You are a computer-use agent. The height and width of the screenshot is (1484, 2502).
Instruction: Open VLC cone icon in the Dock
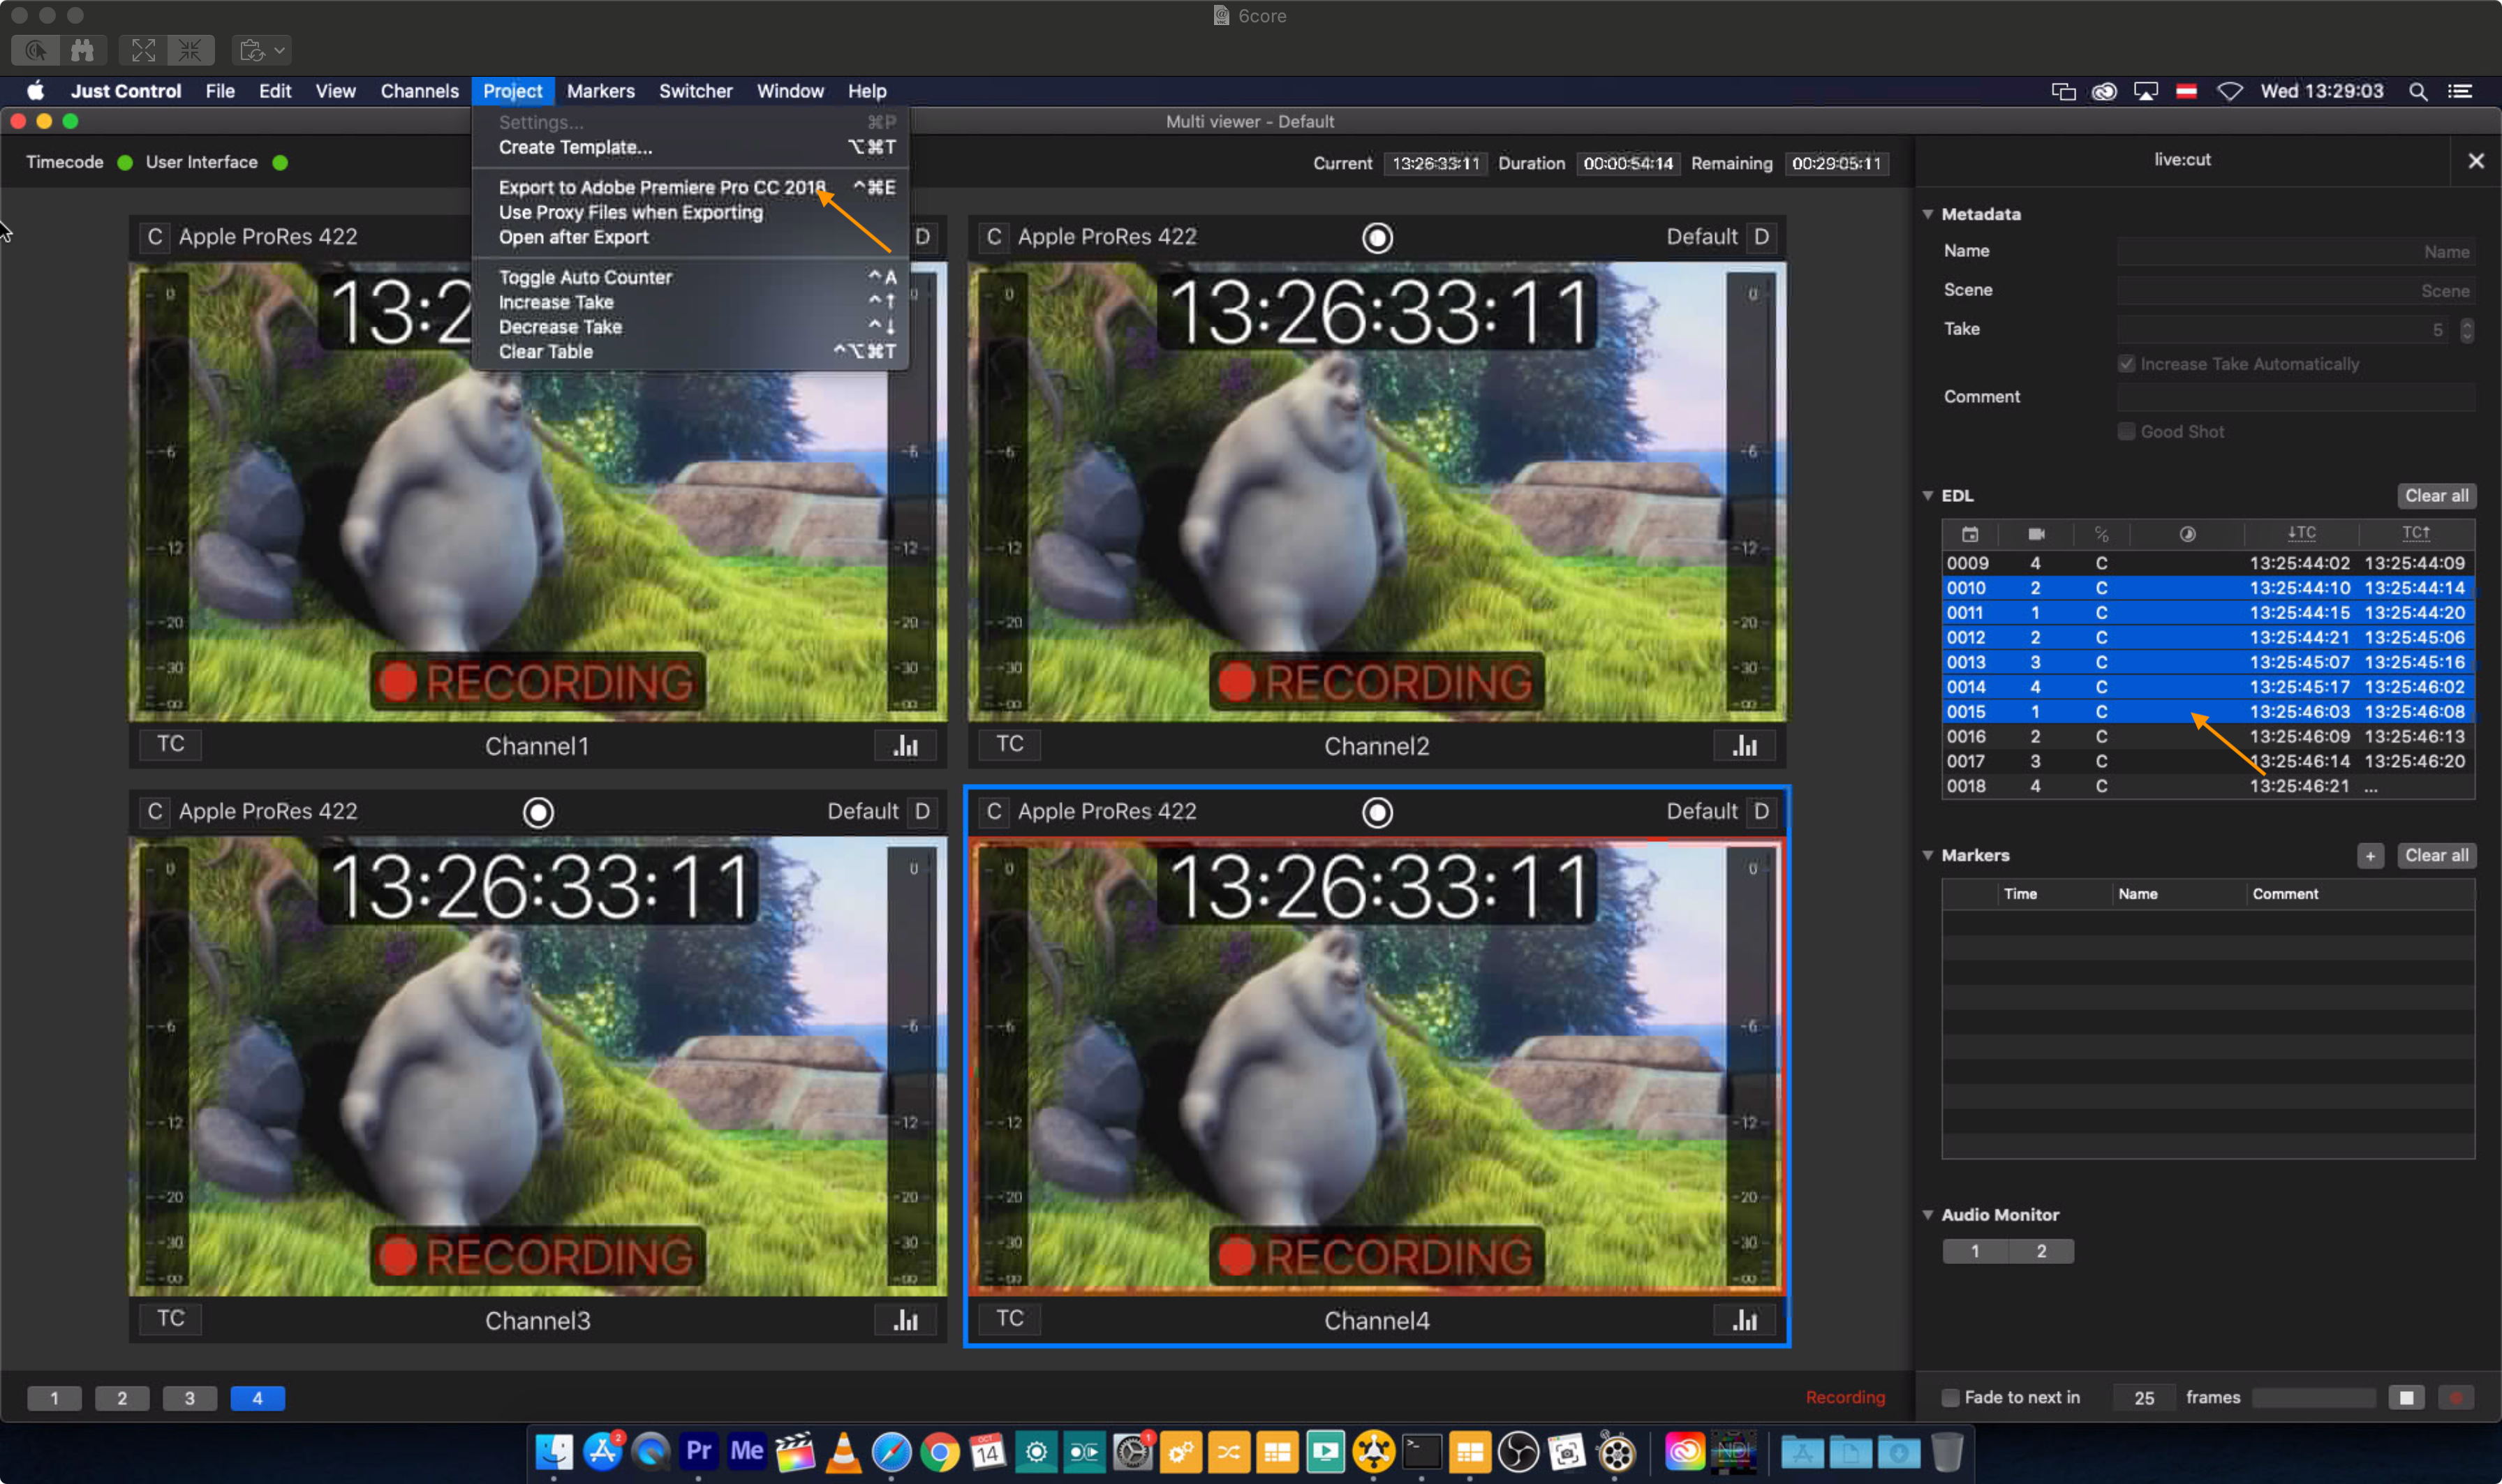843,1451
